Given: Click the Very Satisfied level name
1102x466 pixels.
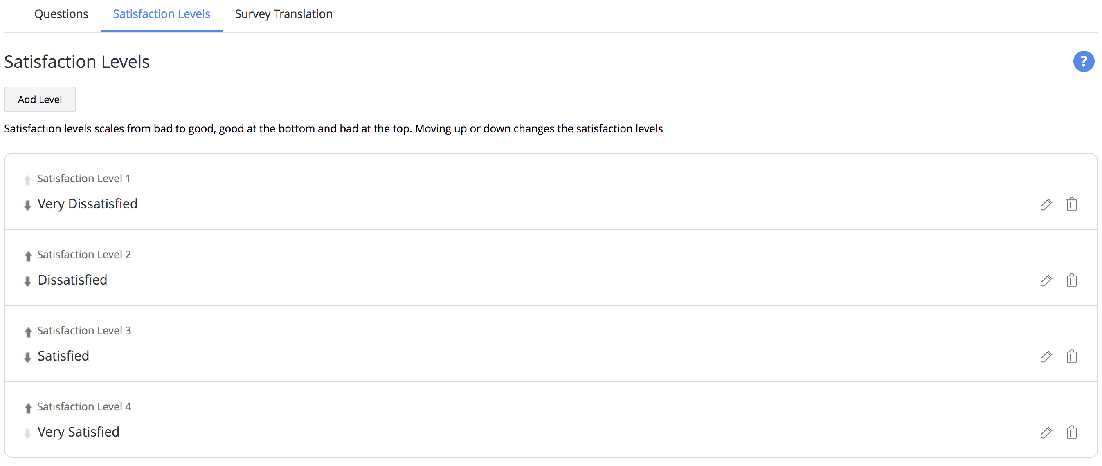Looking at the screenshot, I should pyautogui.click(x=78, y=432).
